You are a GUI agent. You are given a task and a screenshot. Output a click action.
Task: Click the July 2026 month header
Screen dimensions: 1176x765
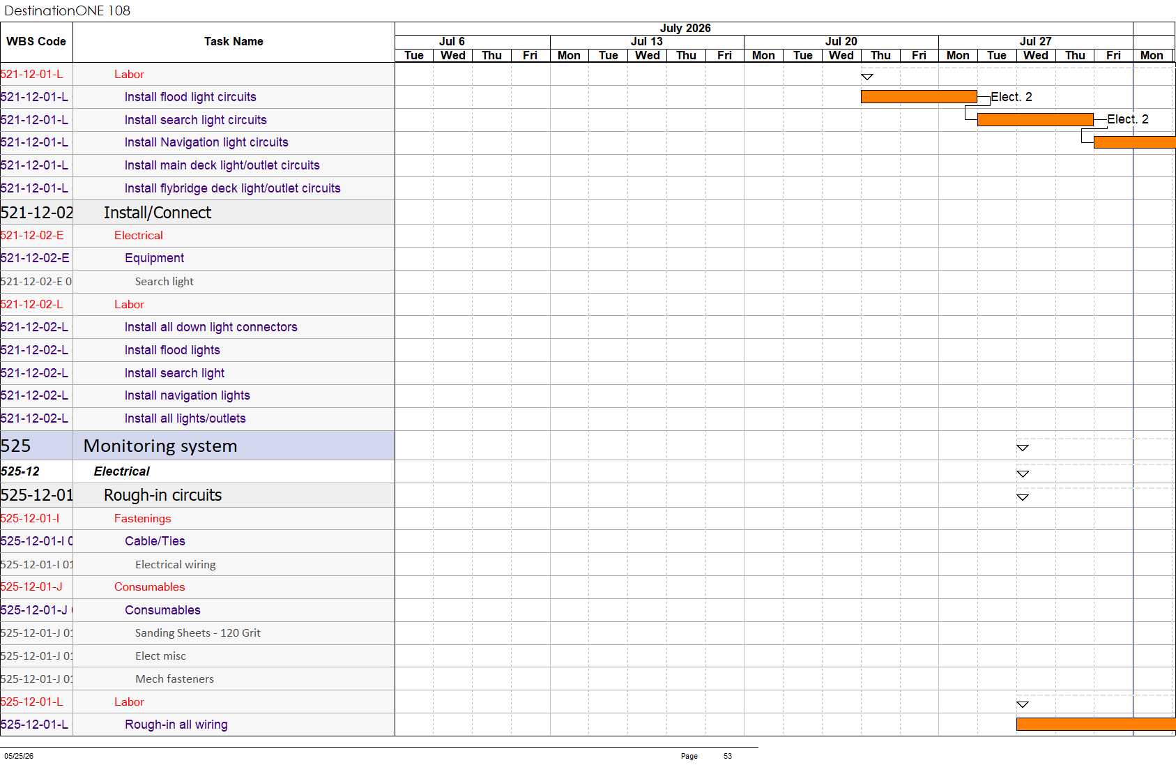685,29
